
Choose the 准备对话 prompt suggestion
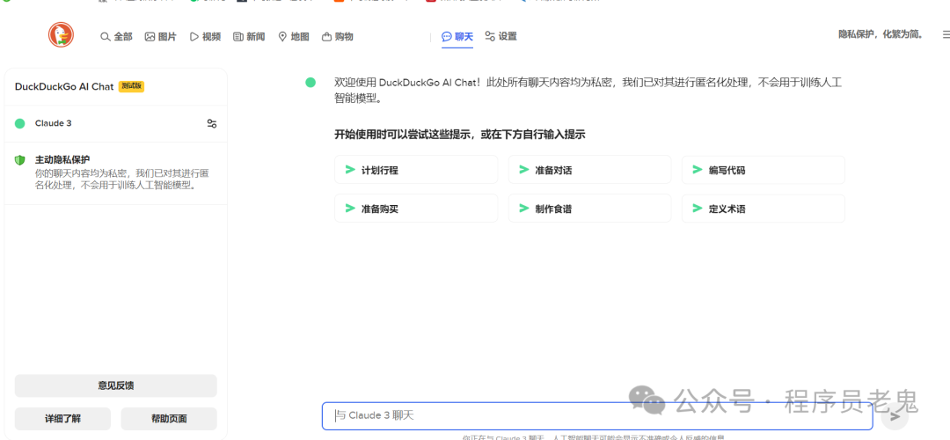coord(589,170)
